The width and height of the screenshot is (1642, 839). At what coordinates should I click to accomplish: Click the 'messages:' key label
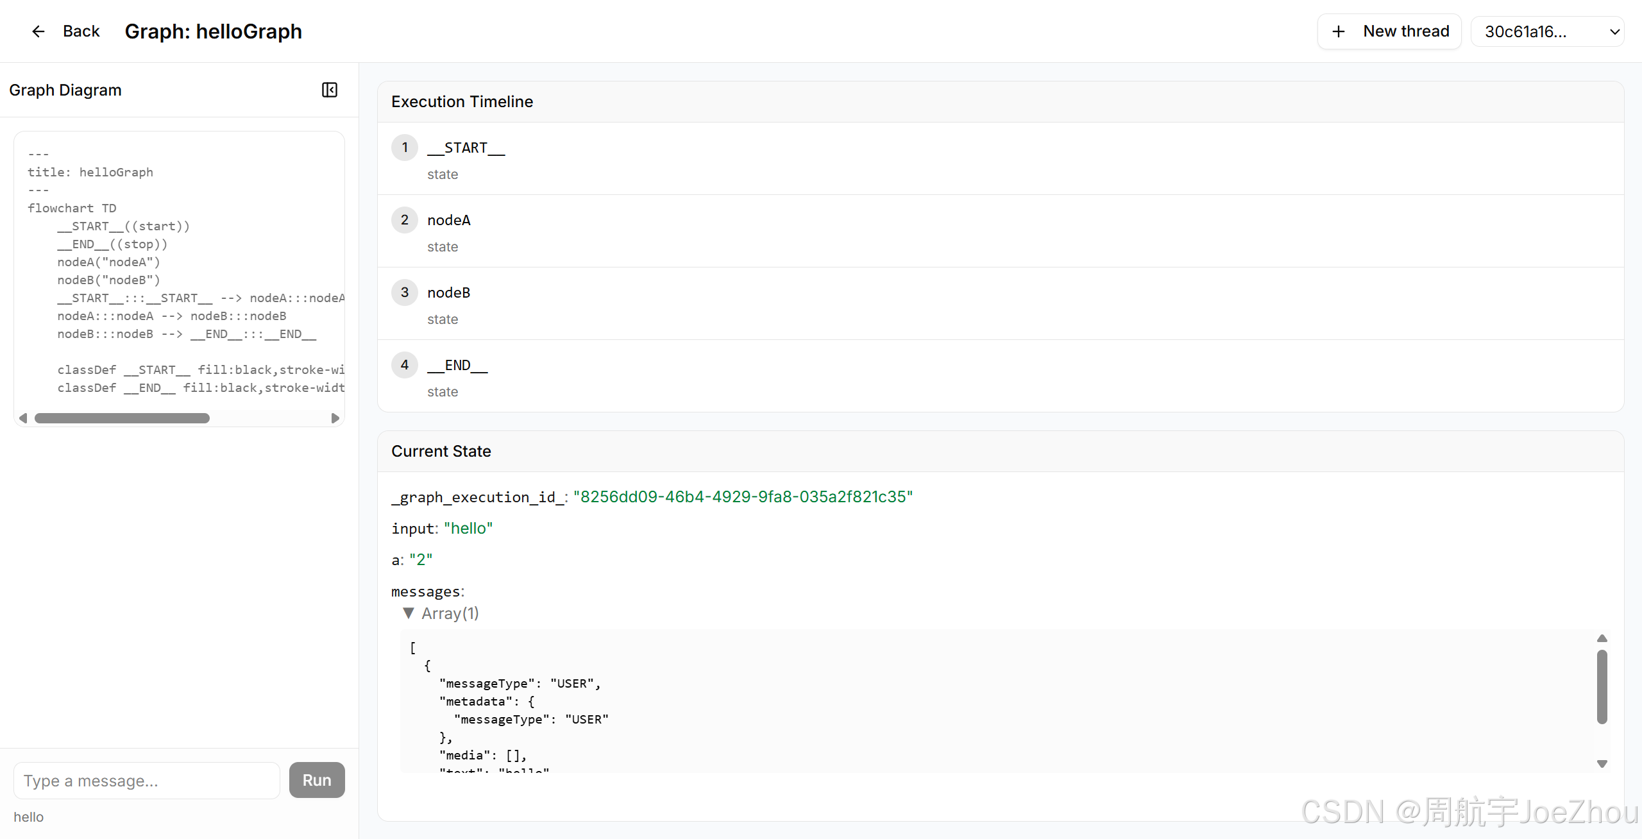pyautogui.click(x=427, y=591)
